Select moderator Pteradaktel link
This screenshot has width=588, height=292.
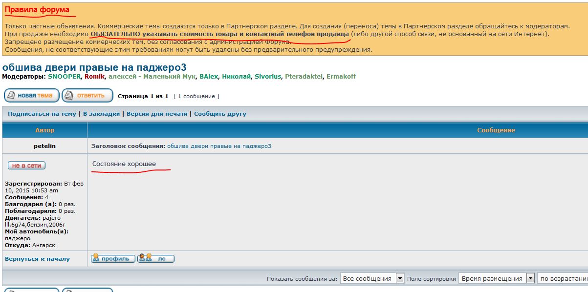coord(304,77)
